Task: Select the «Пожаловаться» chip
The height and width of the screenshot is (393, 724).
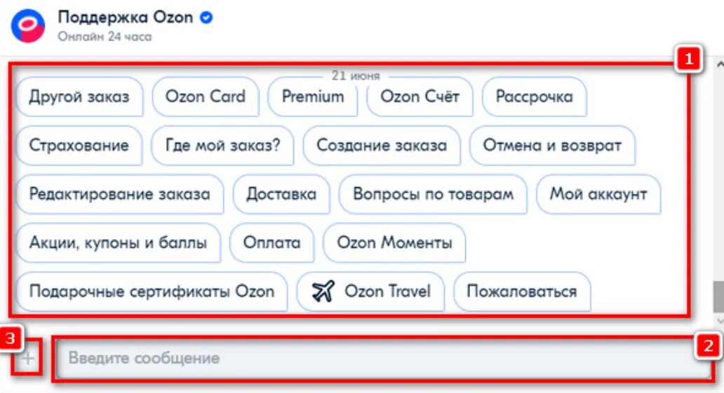Action: click(522, 291)
